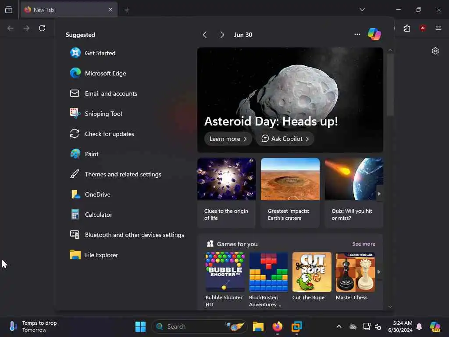This screenshot has width=449, height=337.
Task: Click Asteroid Day: Heads up! headline
Action: [x=271, y=121]
